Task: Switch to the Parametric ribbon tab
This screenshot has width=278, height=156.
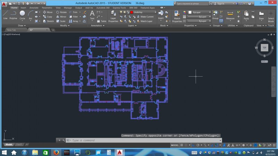Action: click(47, 8)
